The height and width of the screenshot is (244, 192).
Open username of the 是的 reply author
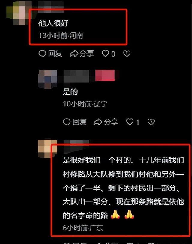click(x=76, y=76)
